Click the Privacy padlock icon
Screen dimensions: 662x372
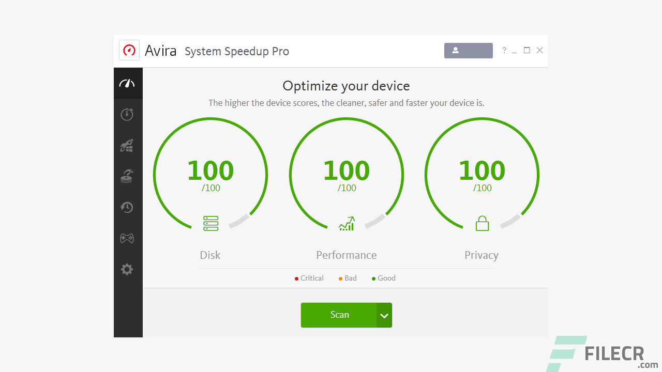point(482,223)
